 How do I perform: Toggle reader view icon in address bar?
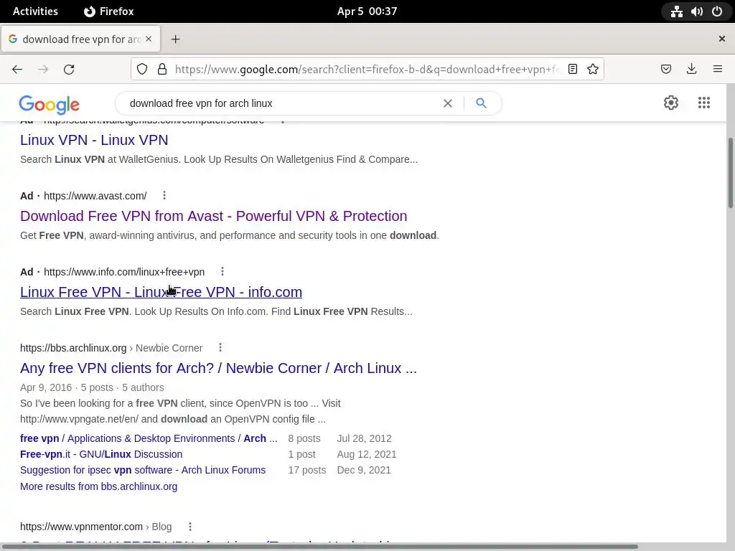tap(572, 70)
